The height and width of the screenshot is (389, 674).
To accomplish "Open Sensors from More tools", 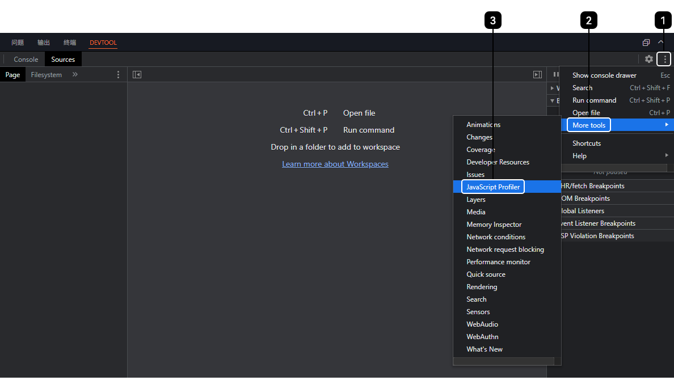I will point(507,312).
